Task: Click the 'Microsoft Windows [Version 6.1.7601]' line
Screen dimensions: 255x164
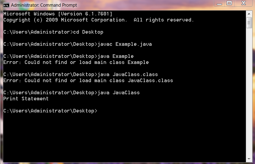Action: [58, 14]
